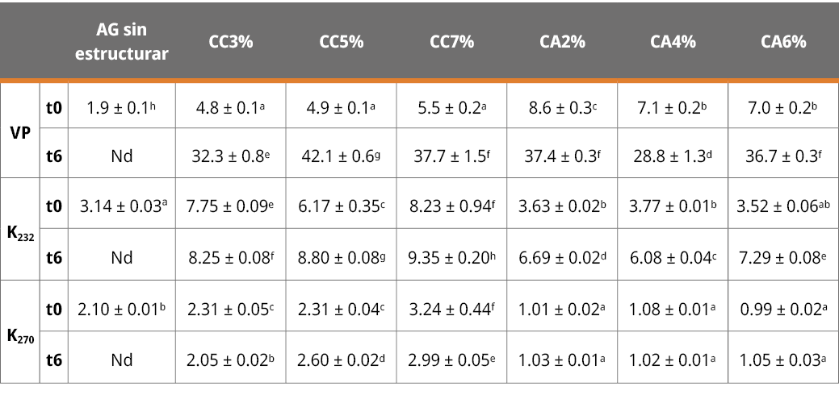Select the cell reading 28.8 ± 1.3
This screenshot has width=839, height=395.
tap(673, 156)
